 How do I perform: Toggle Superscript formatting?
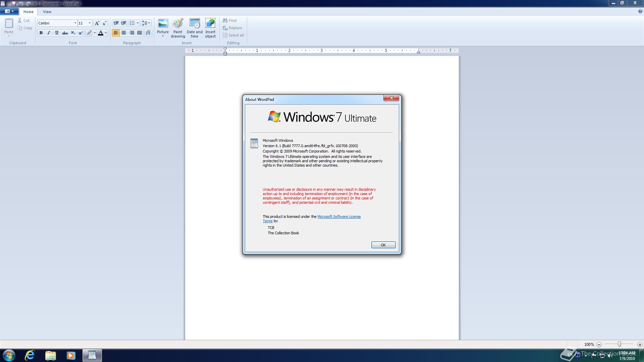[80, 33]
